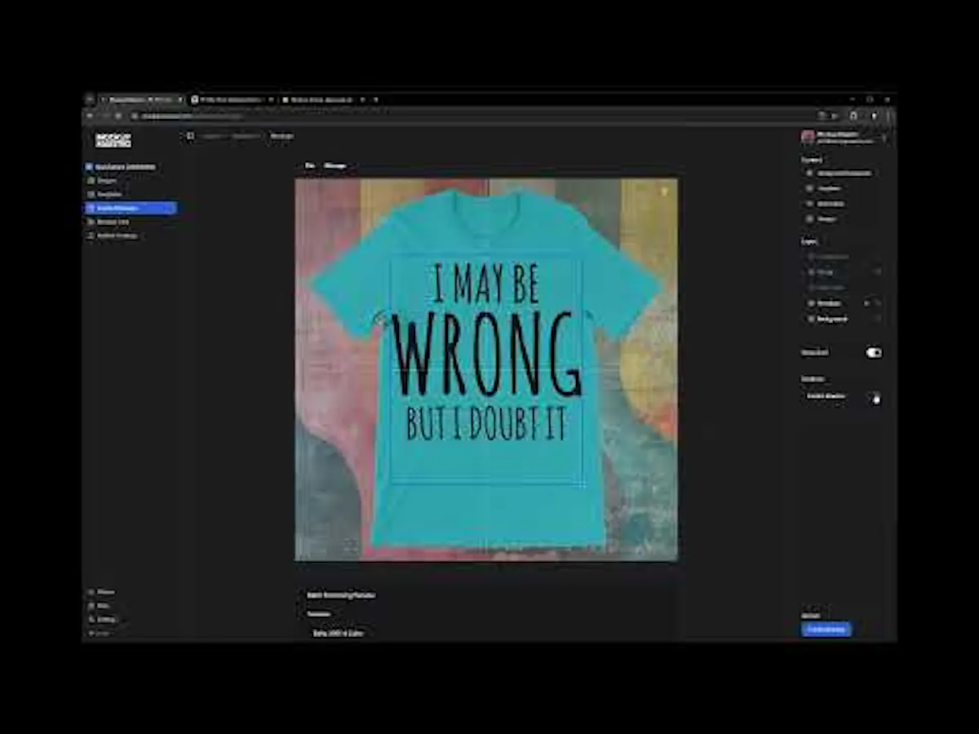Click the blue button at panel bottom
Viewport: 979px width, 734px height.
click(x=826, y=629)
